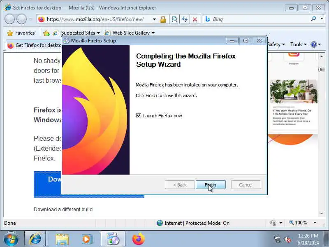Open recent pages dropdown beside navigation arrows
Image resolution: width=329 pixels, height=247 pixels.
pos(30,19)
